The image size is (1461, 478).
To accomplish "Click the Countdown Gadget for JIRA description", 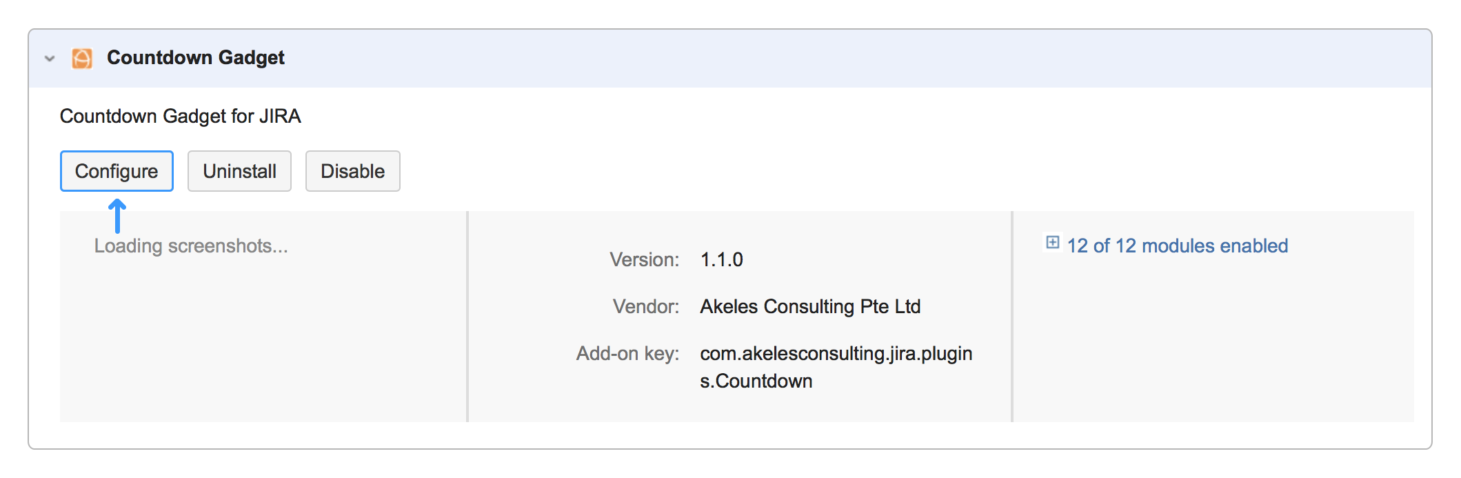I will pyautogui.click(x=181, y=117).
